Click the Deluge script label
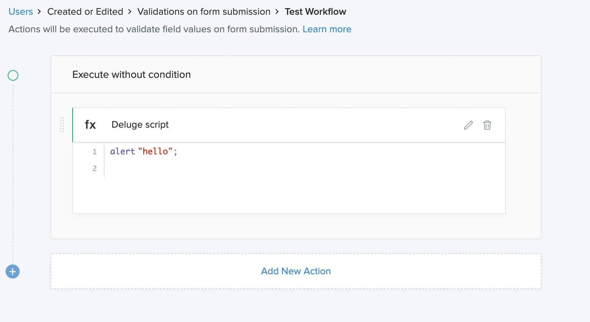The image size is (590, 322). (x=140, y=125)
